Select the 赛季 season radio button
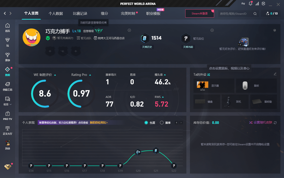 tap(162, 123)
